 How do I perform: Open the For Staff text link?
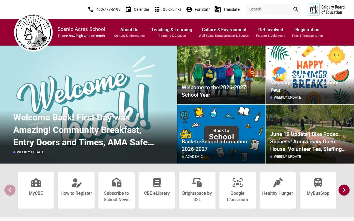click(x=202, y=9)
